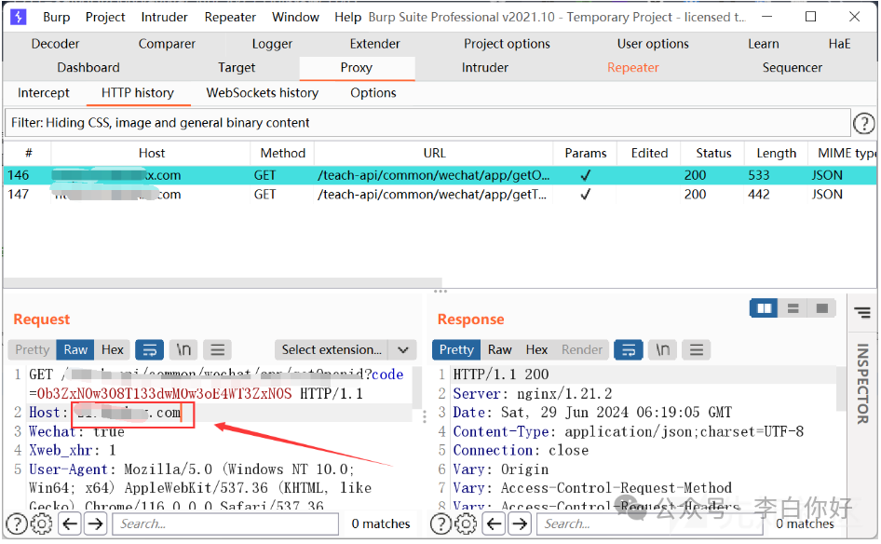Click previous match arrow in Request search

coord(70,524)
